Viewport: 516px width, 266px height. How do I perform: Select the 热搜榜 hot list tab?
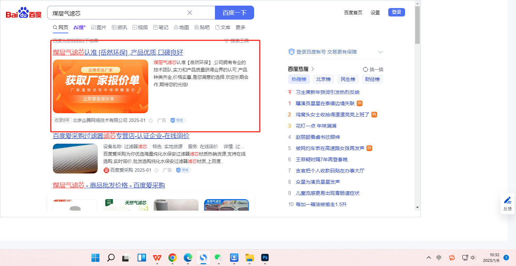click(x=299, y=79)
